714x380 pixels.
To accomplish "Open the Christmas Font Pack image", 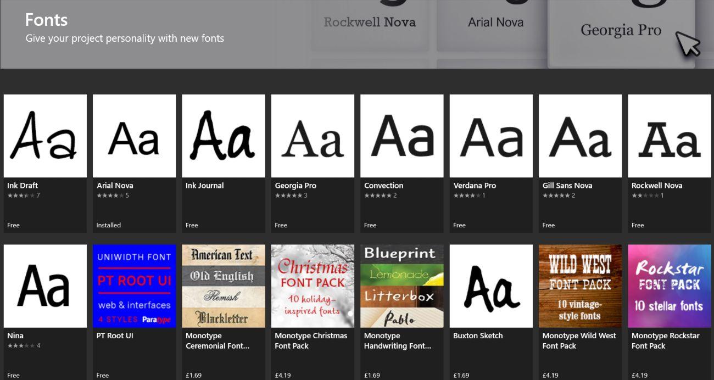I will click(313, 286).
